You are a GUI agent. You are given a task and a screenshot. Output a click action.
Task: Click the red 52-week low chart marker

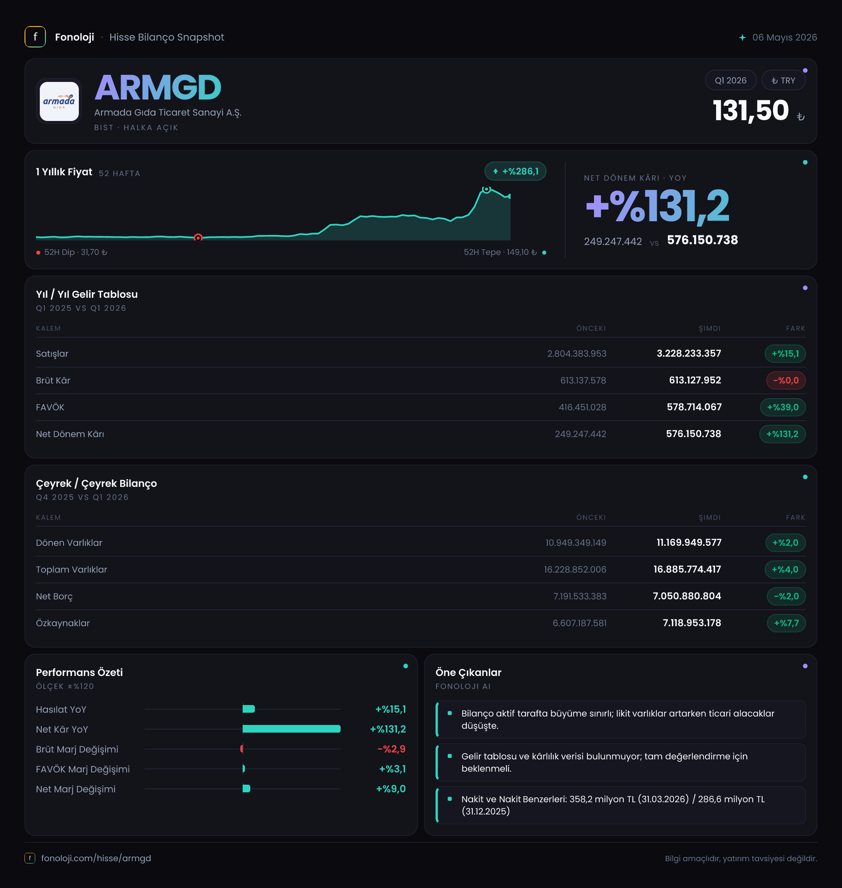198,237
